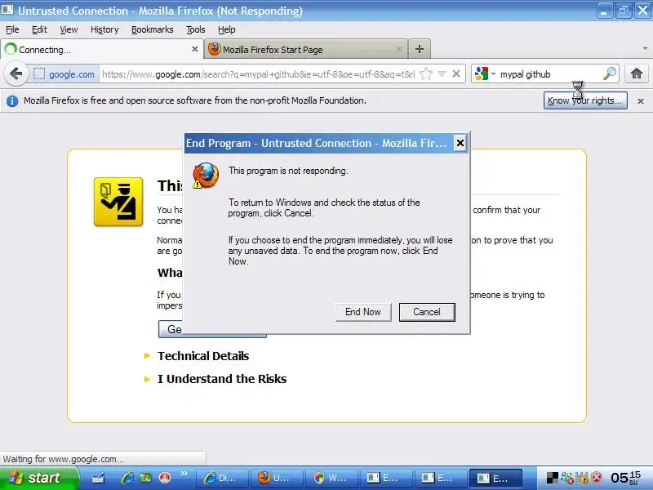Click the Know your rights... button

pos(585,100)
